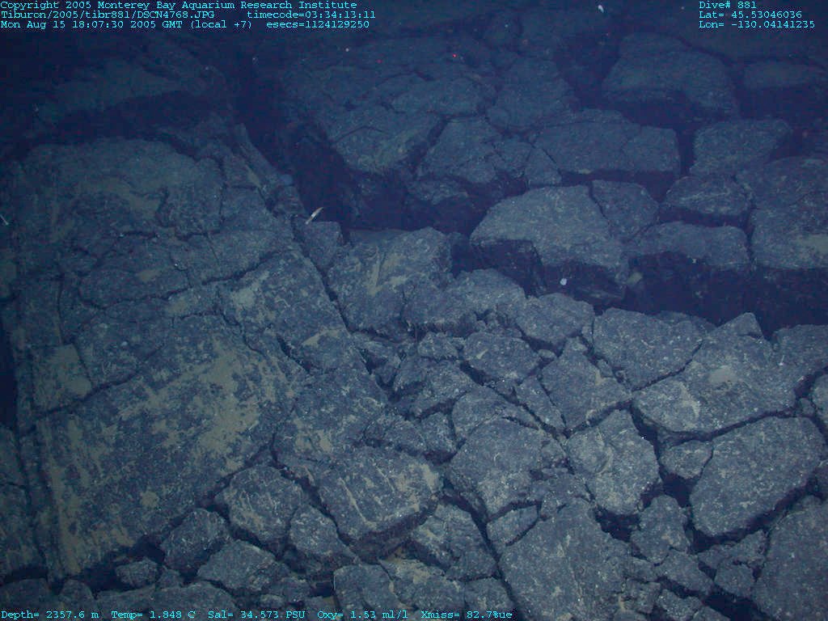Click the 'Temp= 1.848 C' reading

tap(153, 615)
